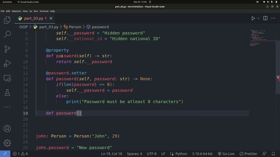
Task: Open the system volume indicator
Action: point(268,2)
